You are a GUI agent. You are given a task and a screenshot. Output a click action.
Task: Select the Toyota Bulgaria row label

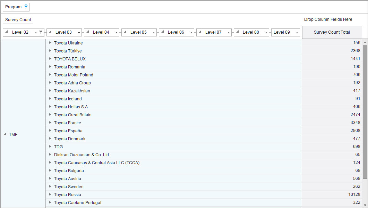point(69,170)
